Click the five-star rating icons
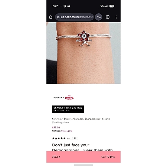 [x=59, y=138]
